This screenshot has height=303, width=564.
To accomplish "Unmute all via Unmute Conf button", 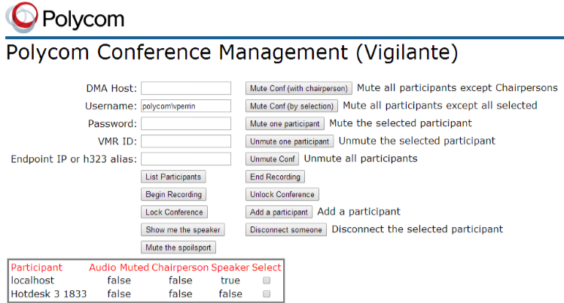I will (x=273, y=159).
